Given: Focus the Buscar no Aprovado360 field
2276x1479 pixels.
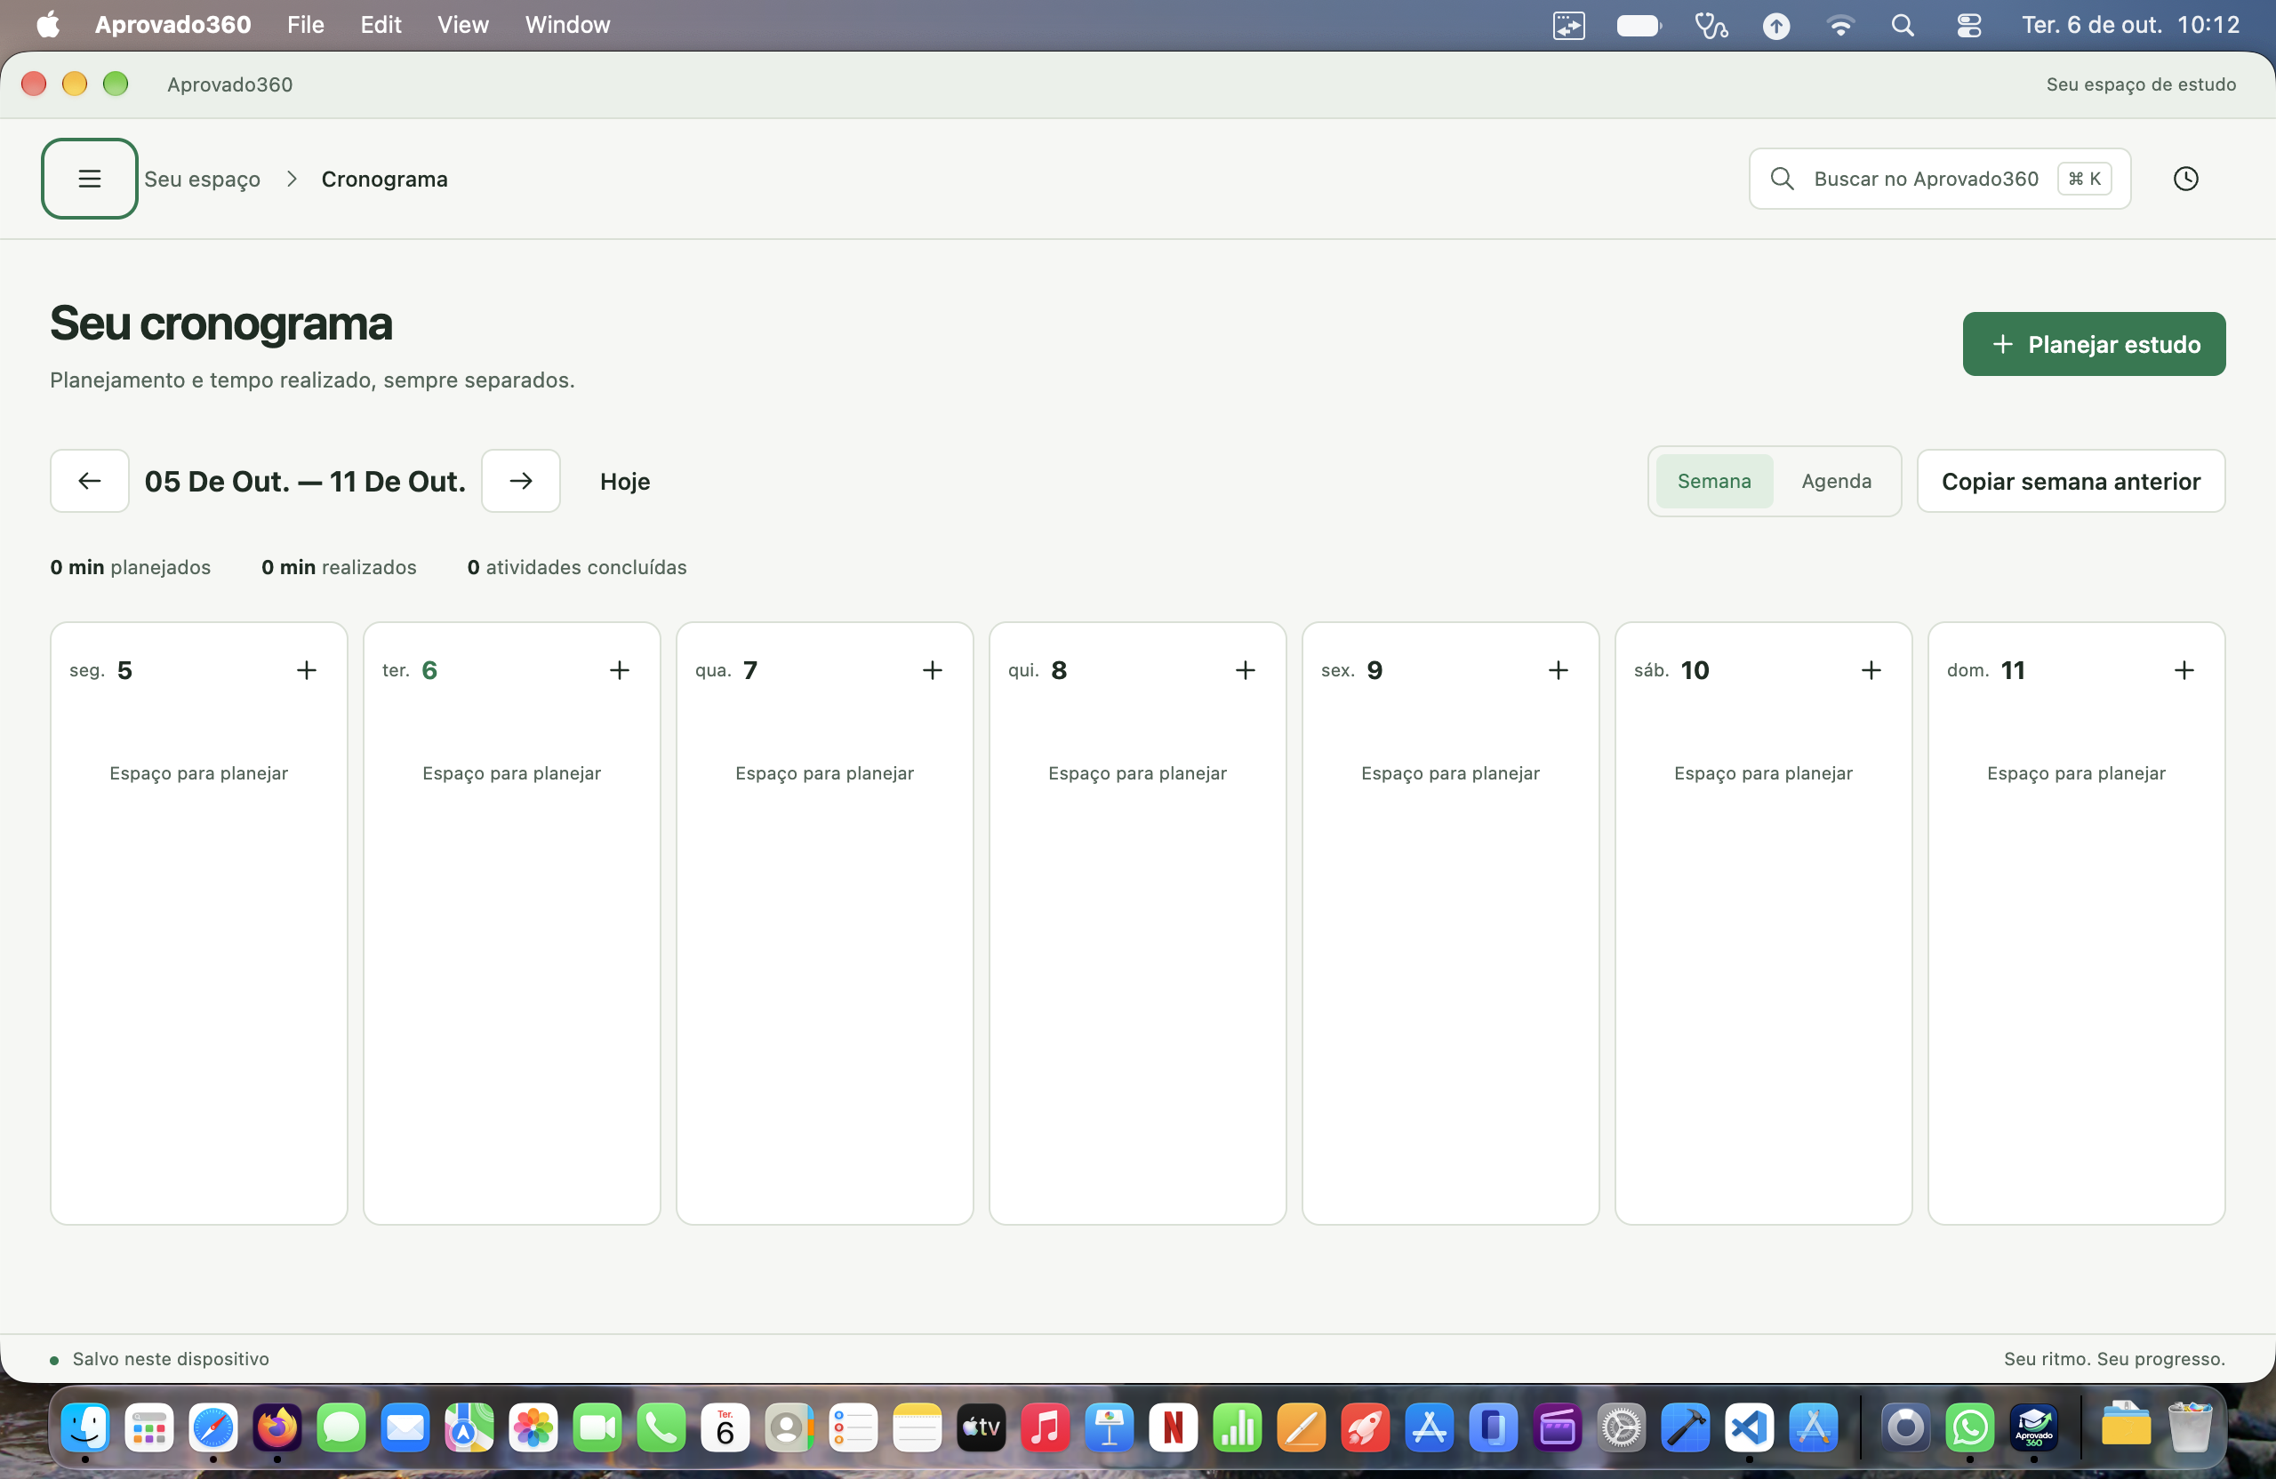Looking at the screenshot, I should coord(1939,179).
